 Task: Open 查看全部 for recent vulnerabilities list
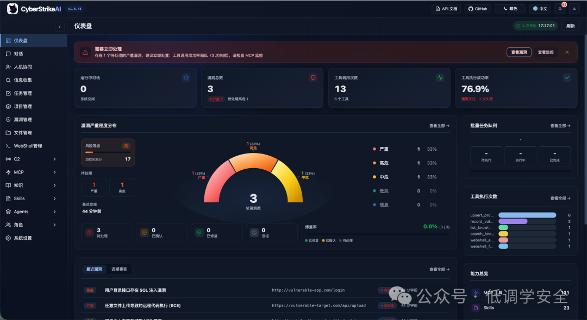pyautogui.click(x=439, y=269)
